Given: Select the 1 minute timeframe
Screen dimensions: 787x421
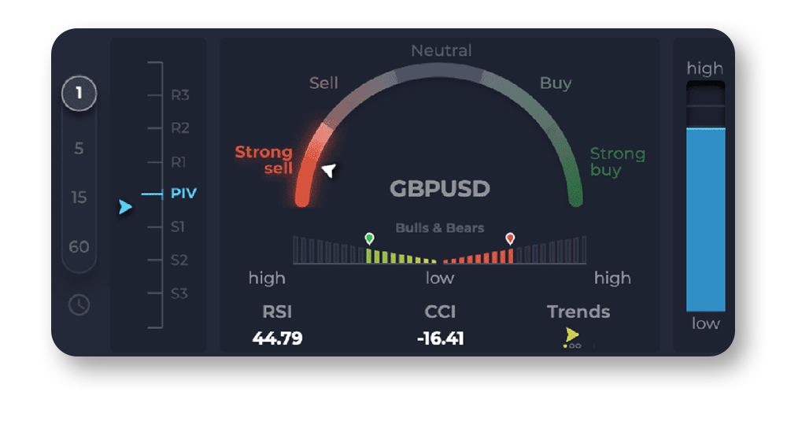Looking at the screenshot, I should [x=79, y=95].
